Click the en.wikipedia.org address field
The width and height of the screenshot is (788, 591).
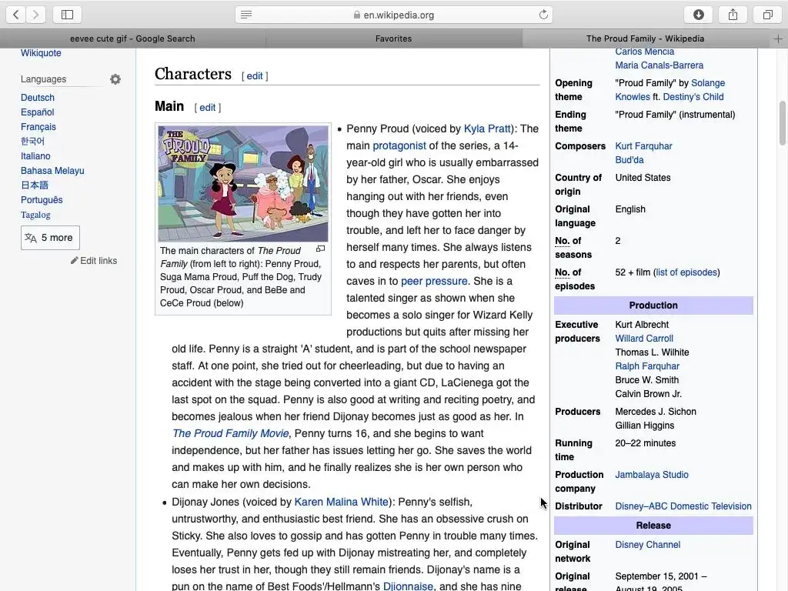click(394, 15)
